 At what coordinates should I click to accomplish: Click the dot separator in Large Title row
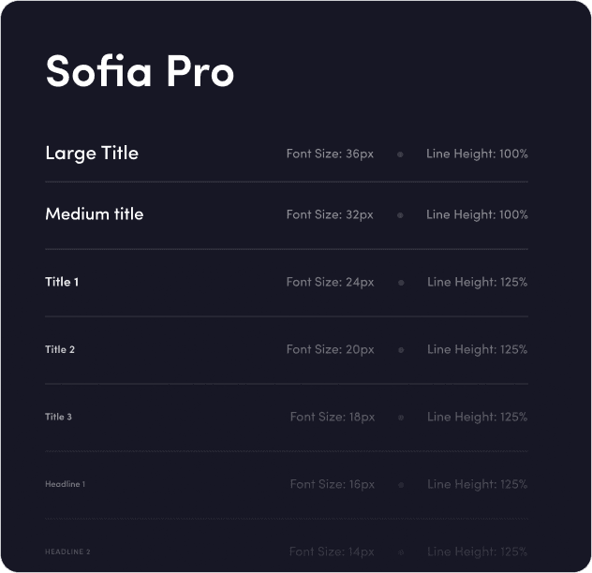click(x=400, y=154)
